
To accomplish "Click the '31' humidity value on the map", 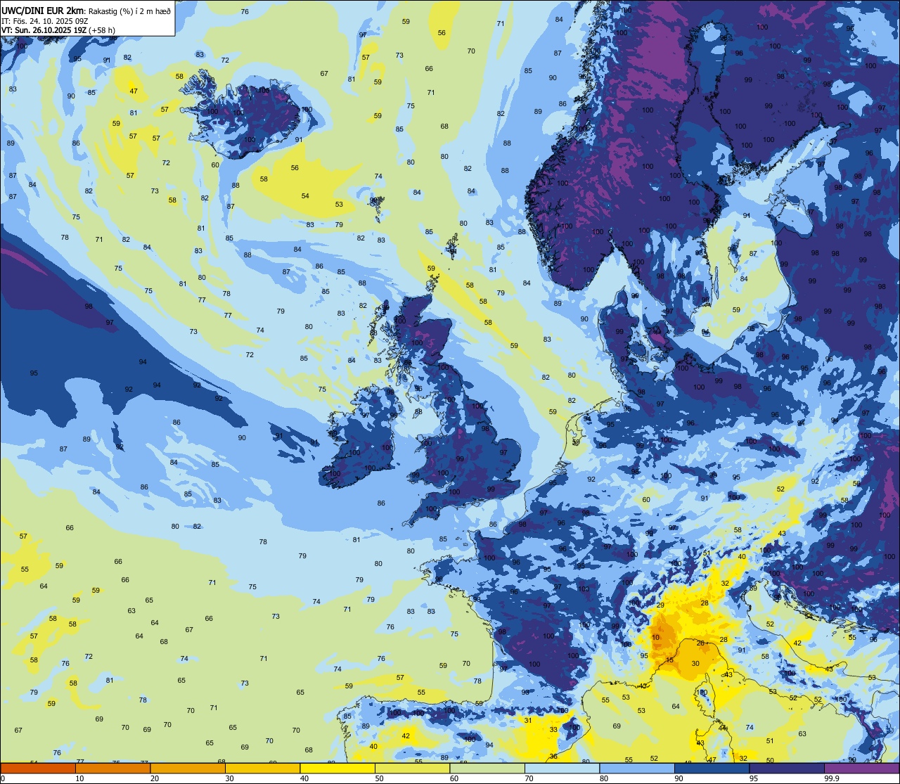I will (x=528, y=721).
